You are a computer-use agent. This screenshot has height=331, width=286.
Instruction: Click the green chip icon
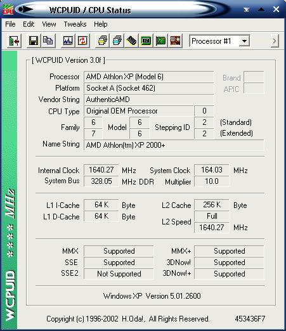pos(146,41)
